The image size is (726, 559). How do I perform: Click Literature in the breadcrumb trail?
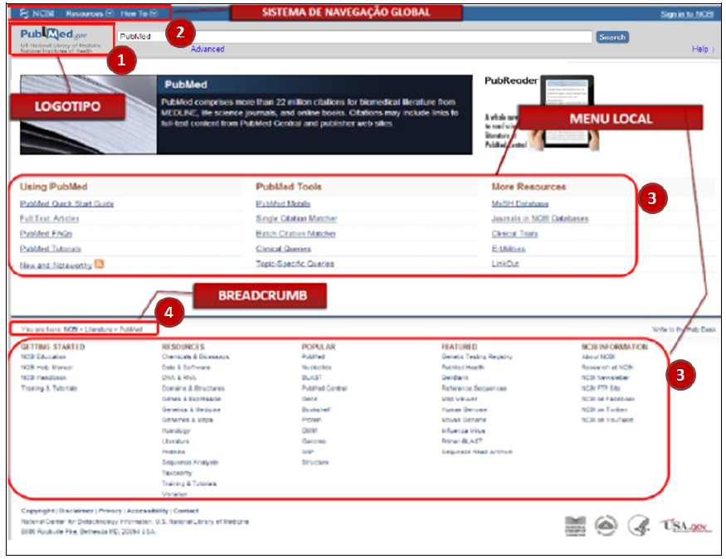[98, 329]
